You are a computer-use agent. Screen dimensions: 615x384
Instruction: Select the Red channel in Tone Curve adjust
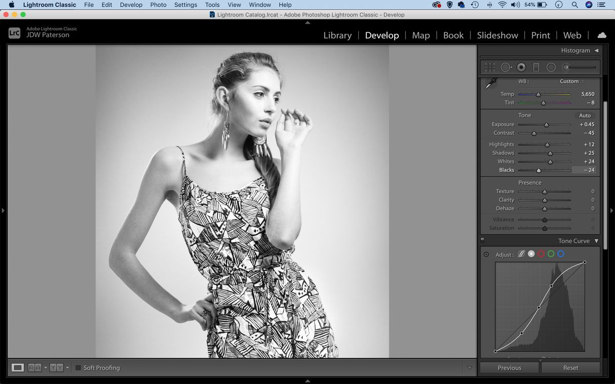click(540, 253)
